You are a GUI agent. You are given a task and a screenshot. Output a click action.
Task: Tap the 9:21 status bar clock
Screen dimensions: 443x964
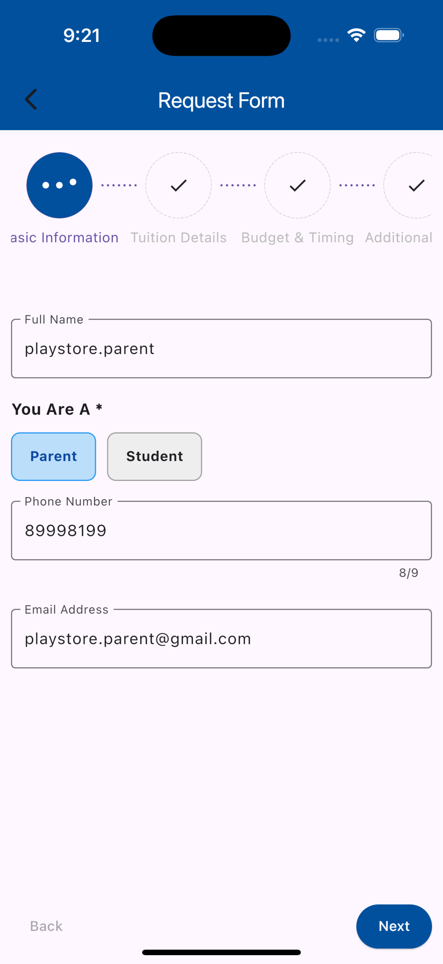(x=82, y=36)
